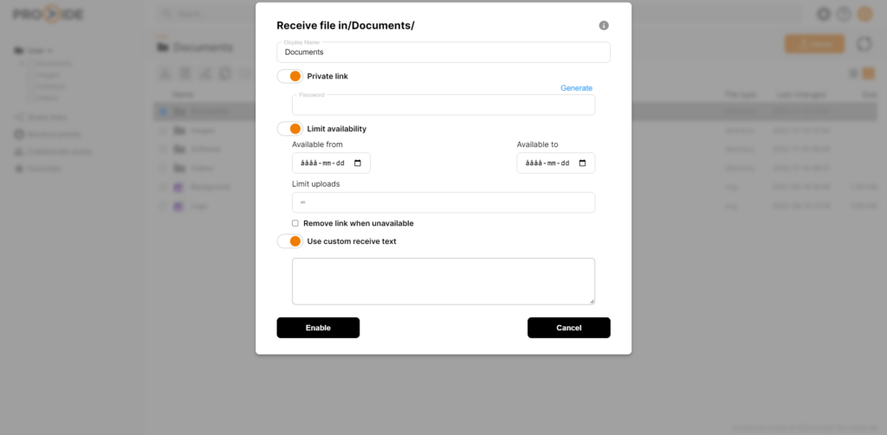Click the info icon in dialog header

click(x=604, y=26)
